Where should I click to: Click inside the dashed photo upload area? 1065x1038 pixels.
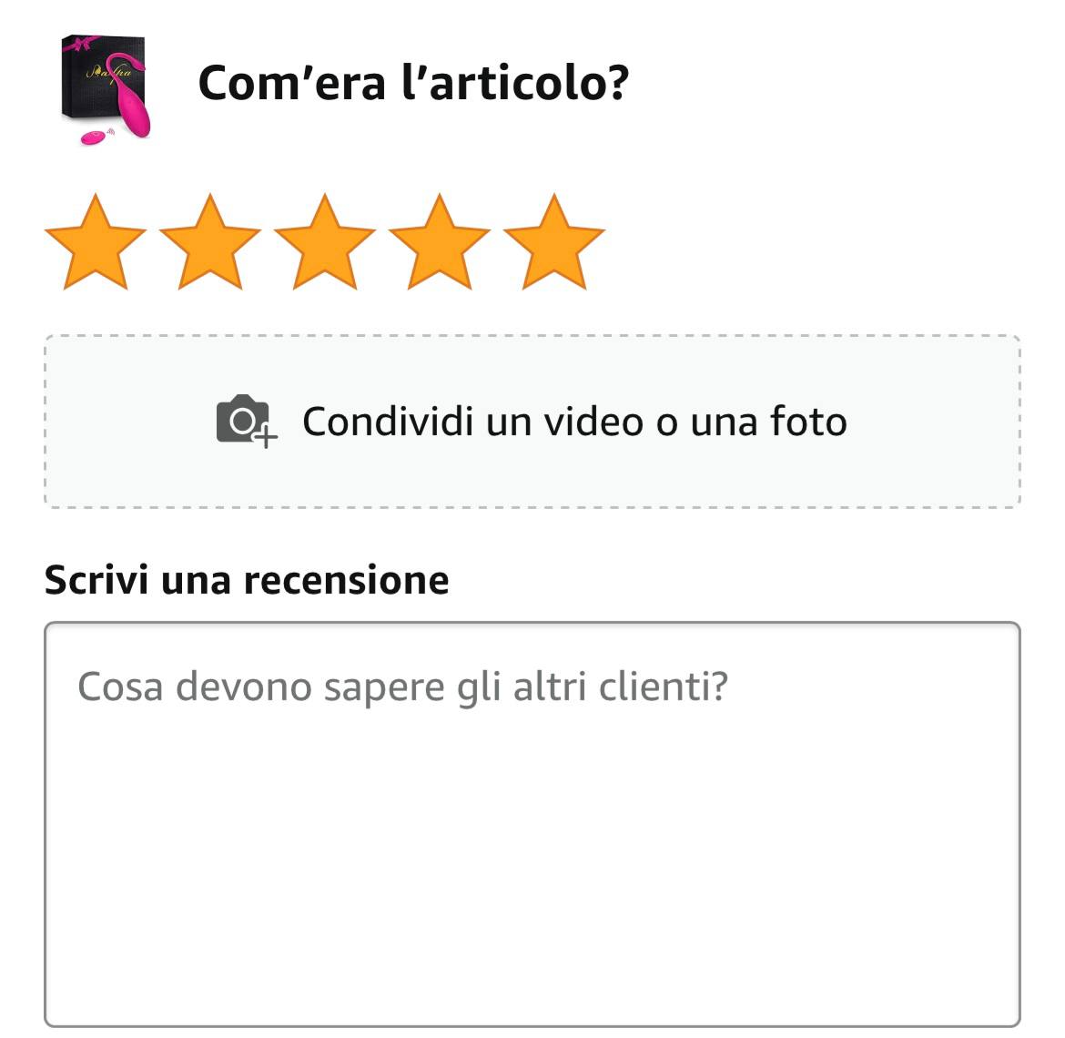tap(532, 422)
